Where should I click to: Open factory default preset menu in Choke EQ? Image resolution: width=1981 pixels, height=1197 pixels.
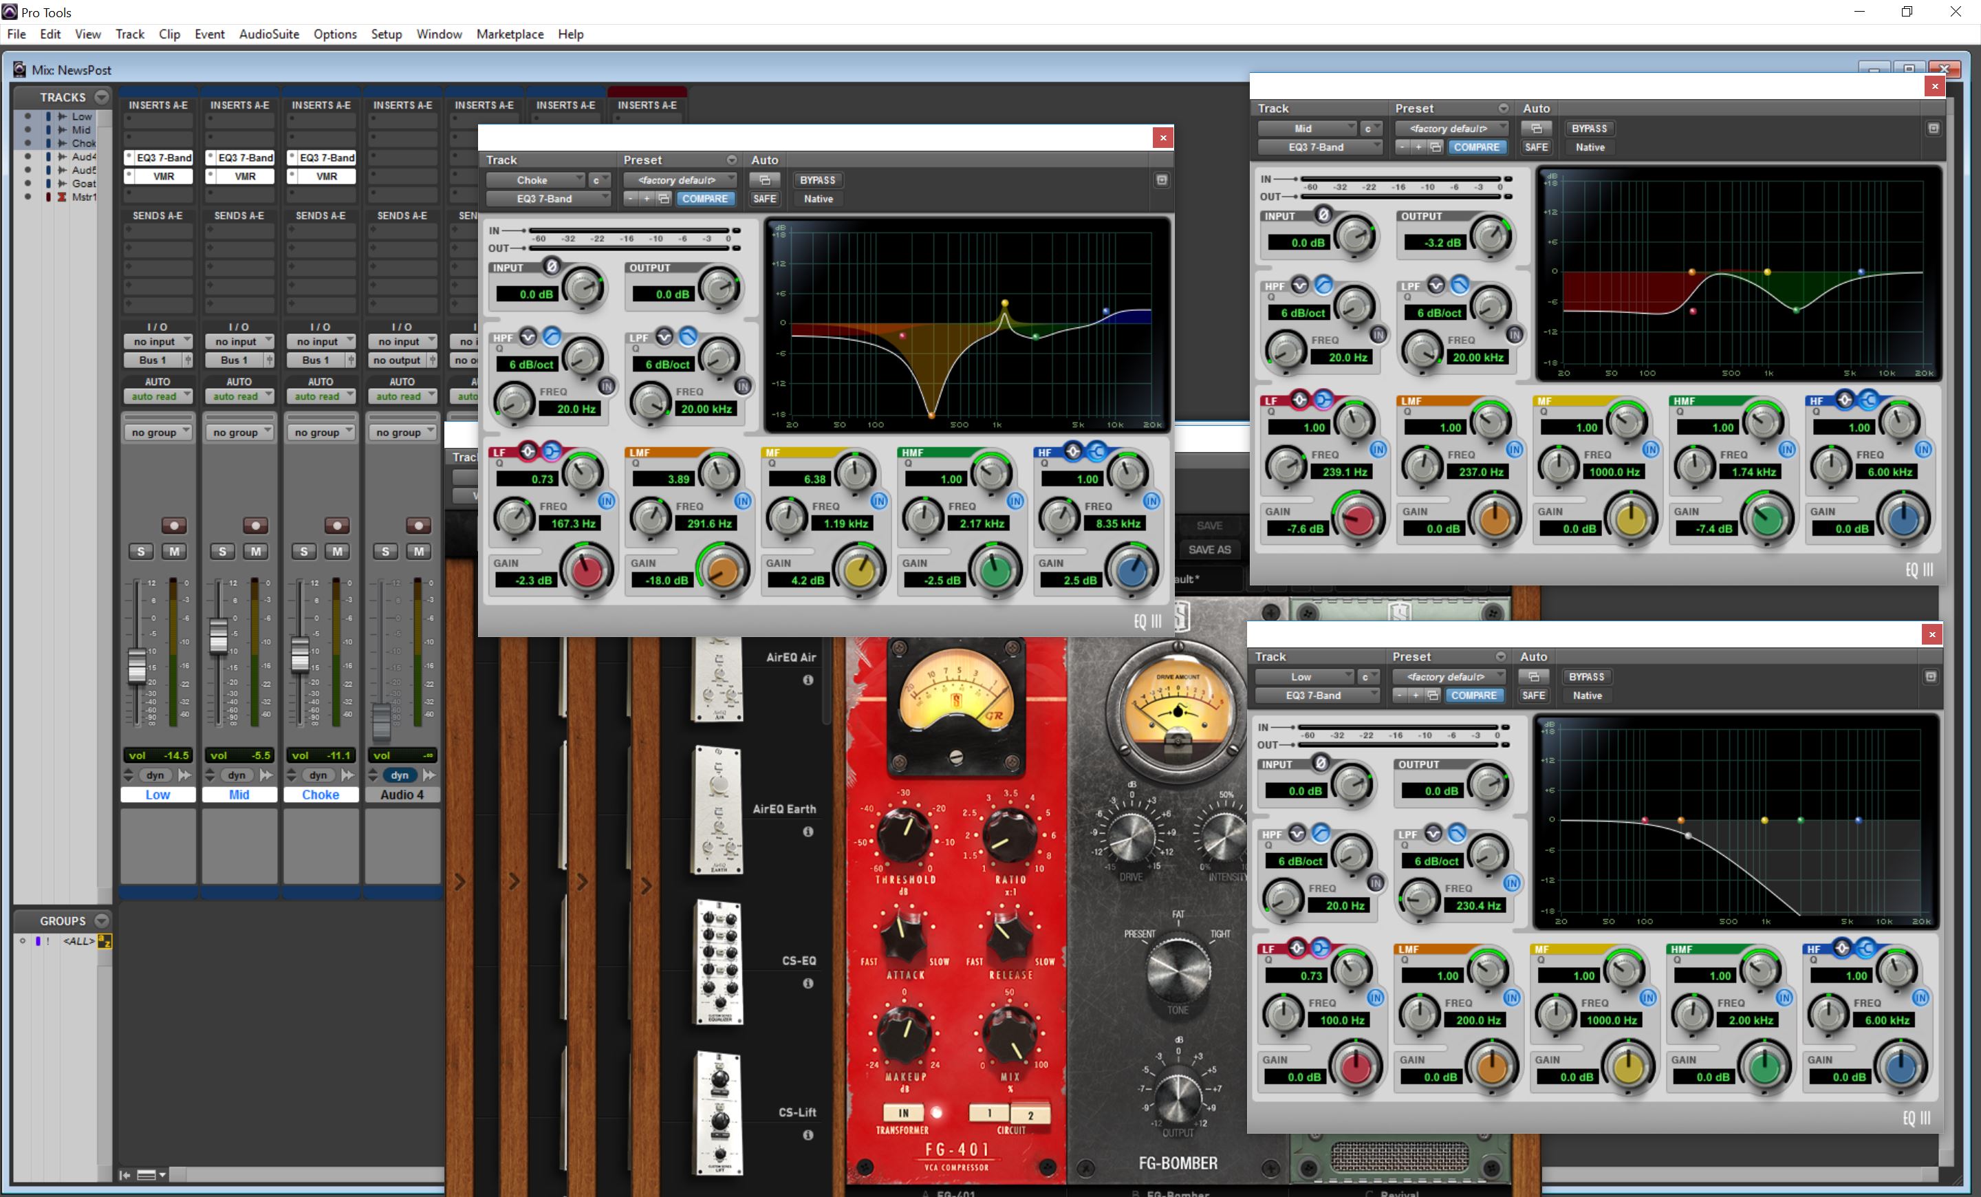(680, 180)
